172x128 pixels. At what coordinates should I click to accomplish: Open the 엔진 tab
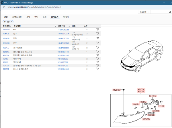click(x=6, y=17)
